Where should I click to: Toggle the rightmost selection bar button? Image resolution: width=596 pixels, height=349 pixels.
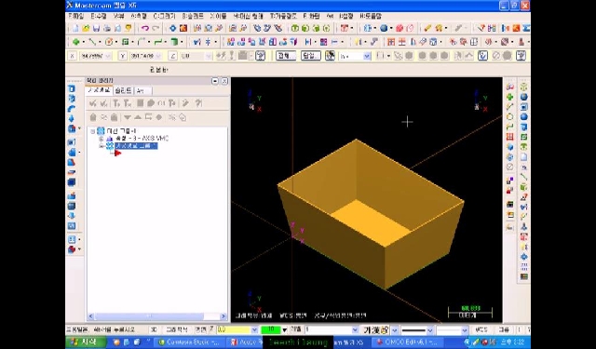pos(521,56)
